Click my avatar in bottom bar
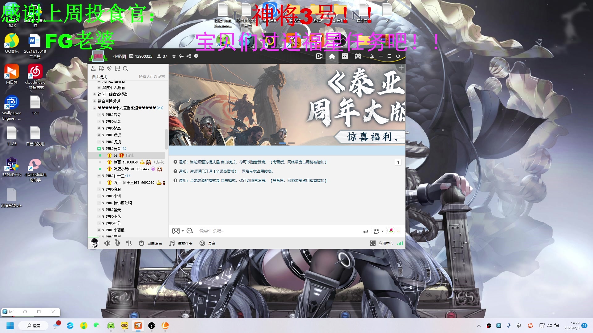The width and height of the screenshot is (593, 333). [94, 243]
